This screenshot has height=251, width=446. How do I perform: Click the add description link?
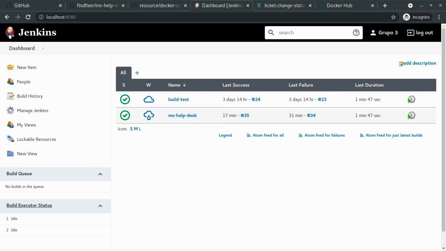(420, 63)
